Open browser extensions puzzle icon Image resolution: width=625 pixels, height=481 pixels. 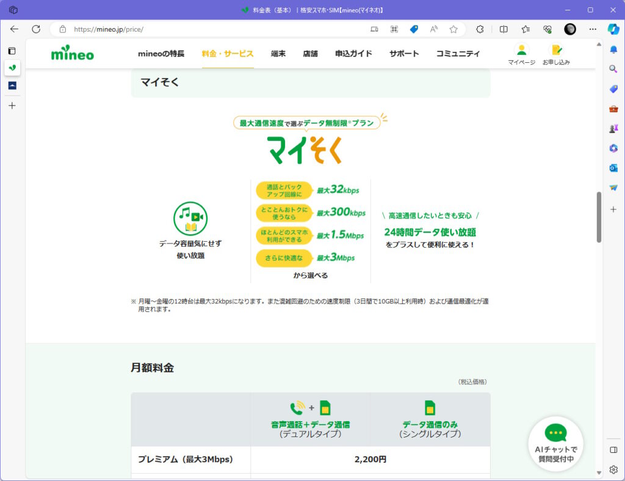tap(480, 29)
